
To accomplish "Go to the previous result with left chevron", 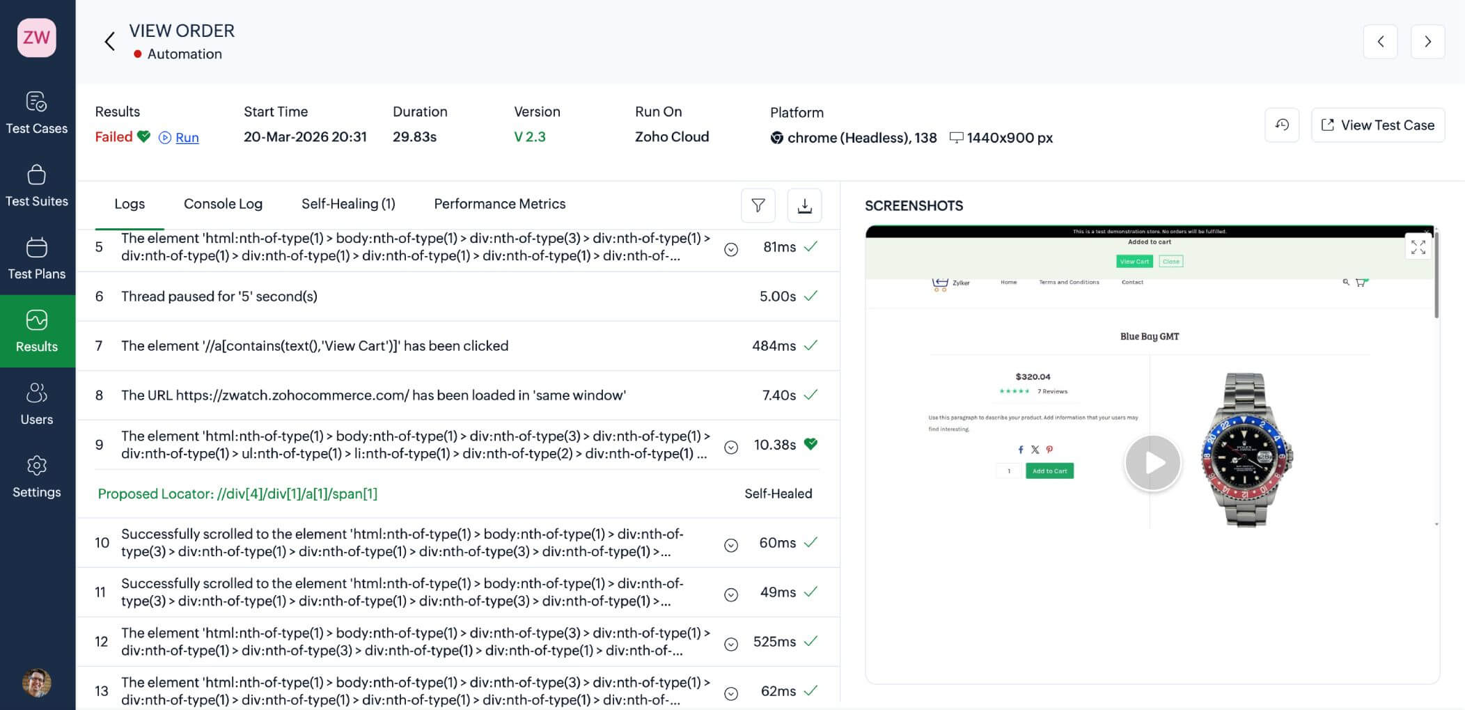I will point(1380,42).
